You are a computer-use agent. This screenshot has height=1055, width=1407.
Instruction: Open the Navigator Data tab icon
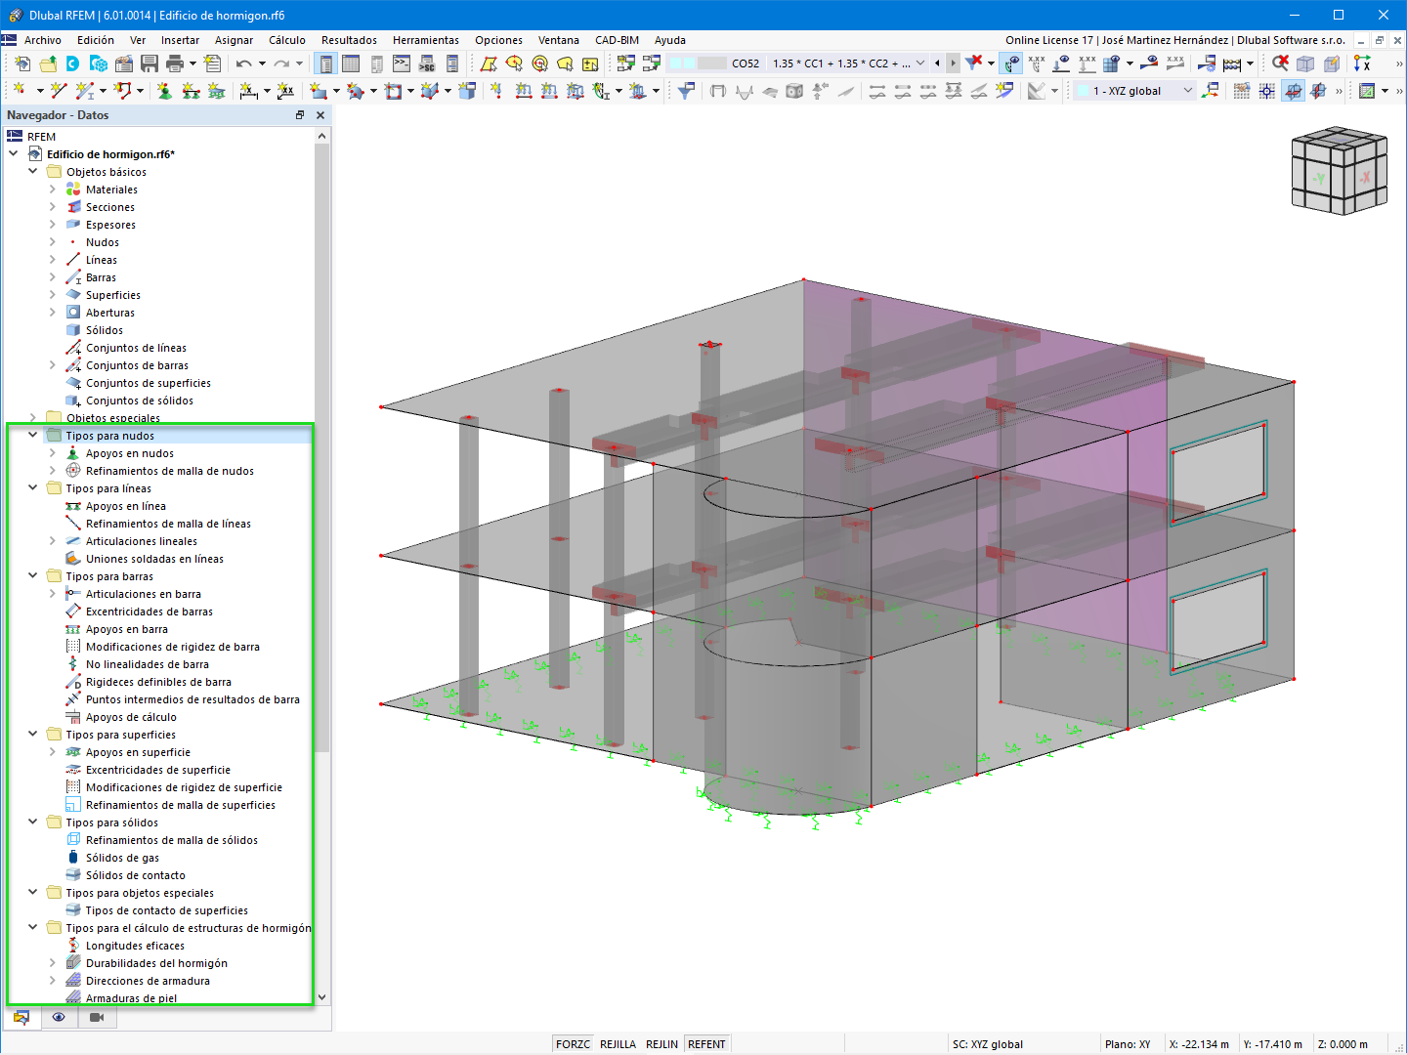[x=21, y=1017]
